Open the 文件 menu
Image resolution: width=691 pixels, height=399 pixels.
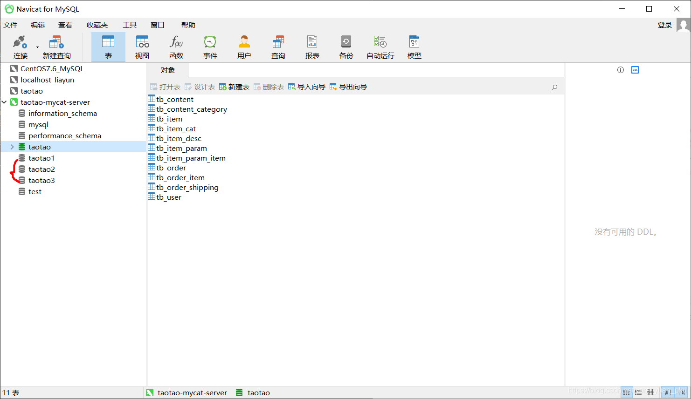(x=10, y=25)
